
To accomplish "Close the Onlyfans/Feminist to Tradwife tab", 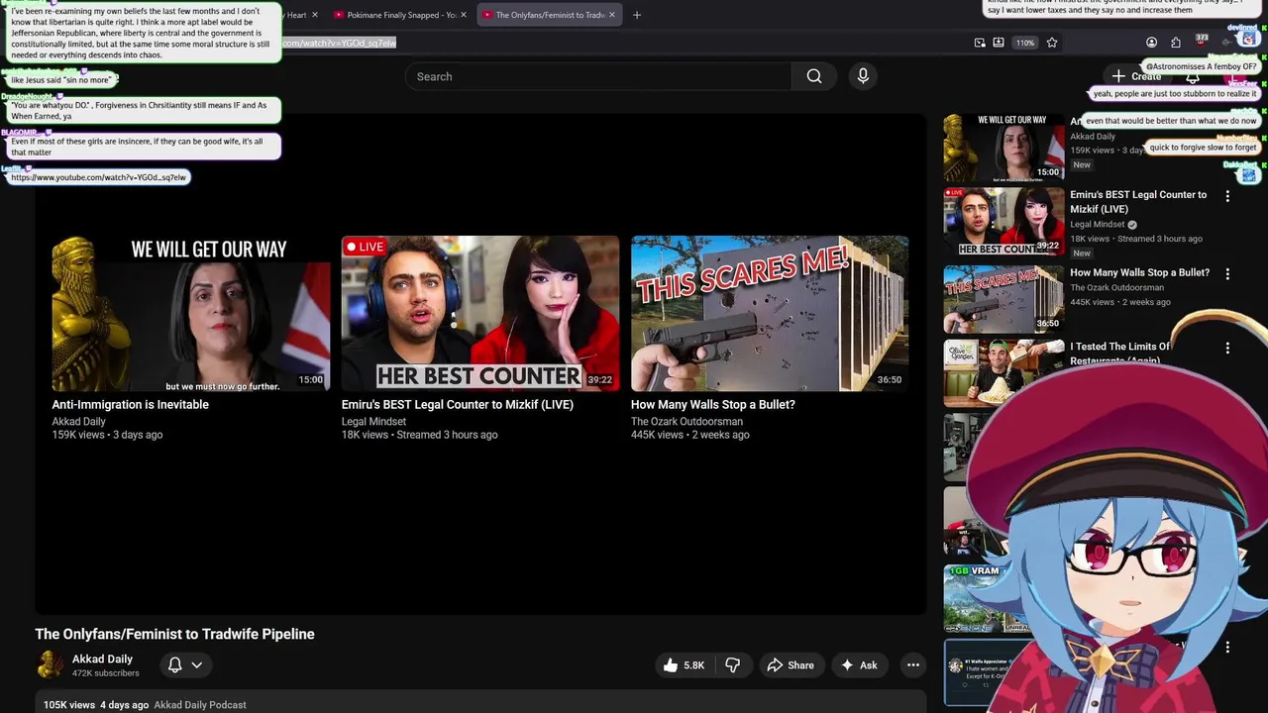I will click(x=611, y=15).
